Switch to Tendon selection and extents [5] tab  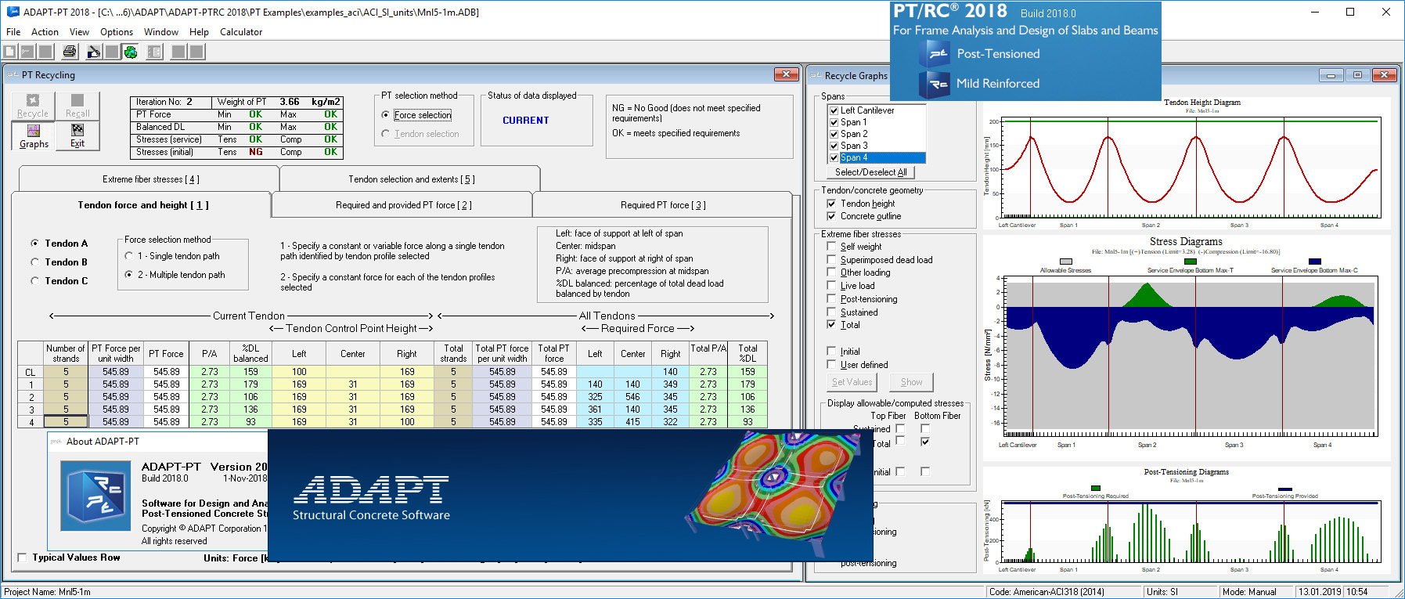pyautogui.click(x=411, y=179)
